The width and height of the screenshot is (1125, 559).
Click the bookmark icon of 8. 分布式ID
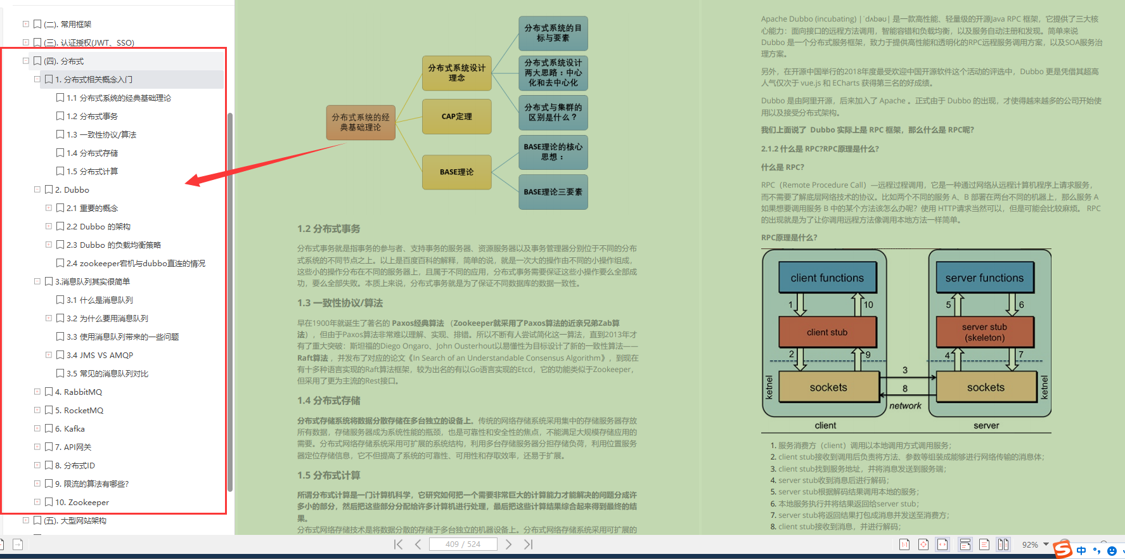(49, 465)
